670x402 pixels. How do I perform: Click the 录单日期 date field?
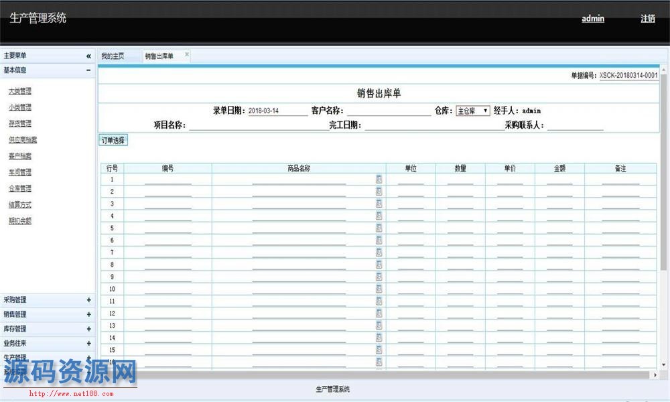tap(278, 111)
